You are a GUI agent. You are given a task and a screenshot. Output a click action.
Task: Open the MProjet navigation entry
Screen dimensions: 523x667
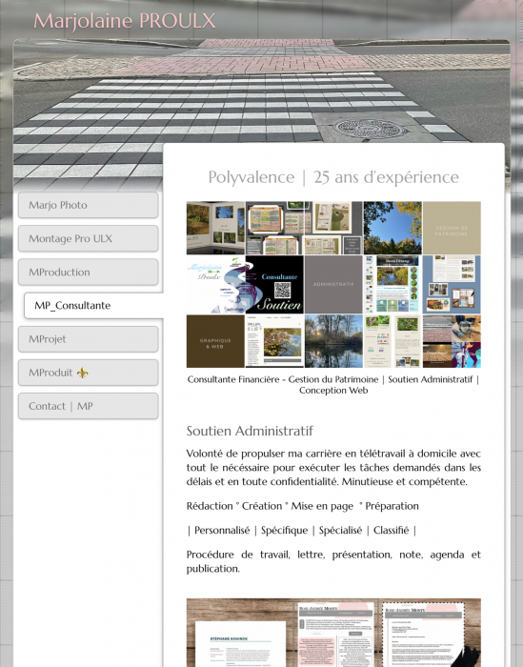[x=88, y=339]
